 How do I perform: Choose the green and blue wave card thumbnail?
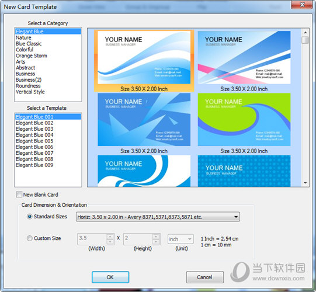pyautogui.click(x=244, y=120)
